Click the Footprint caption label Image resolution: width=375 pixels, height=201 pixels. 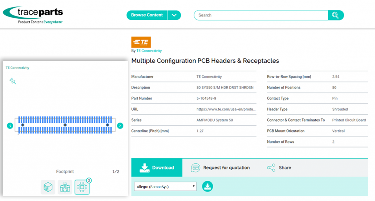65,172
